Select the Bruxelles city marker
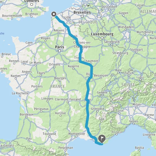This screenshot has width=156, height=156. pyautogui.click(x=82, y=16)
